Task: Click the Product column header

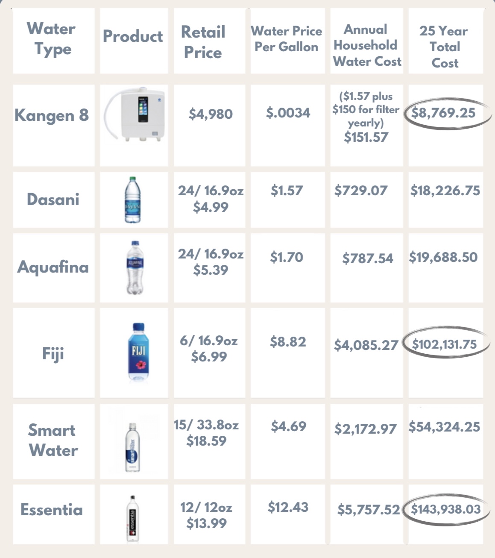Action: [133, 36]
